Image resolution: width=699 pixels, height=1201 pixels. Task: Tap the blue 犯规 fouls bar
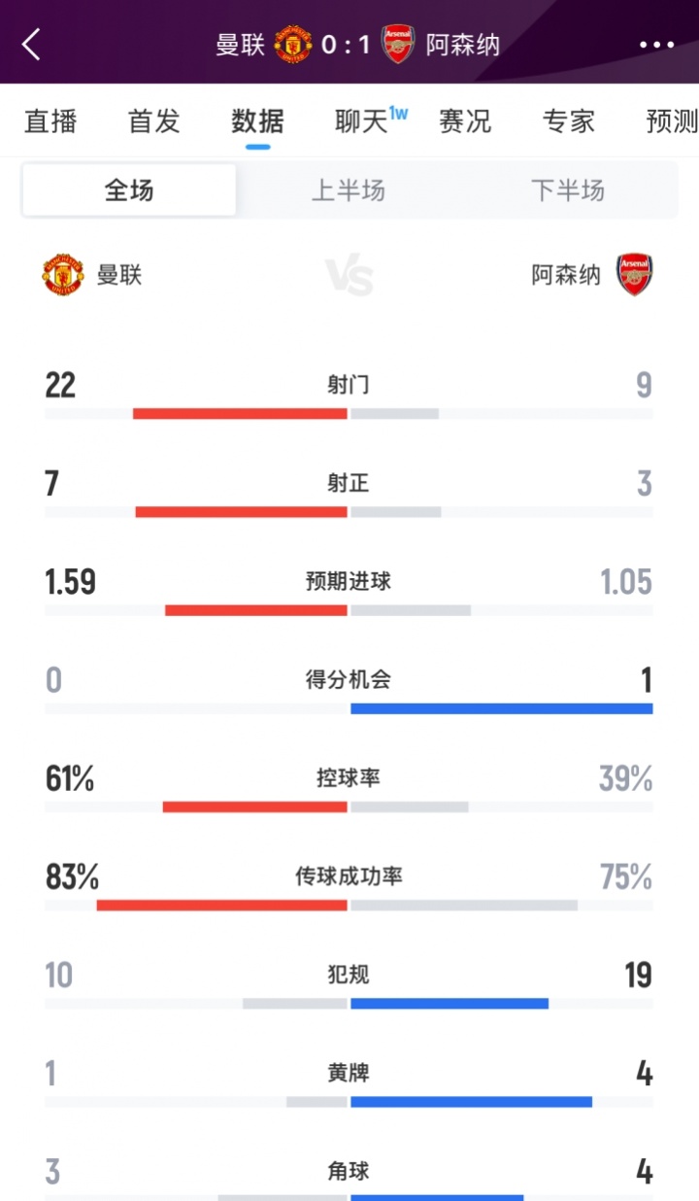tap(449, 1004)
